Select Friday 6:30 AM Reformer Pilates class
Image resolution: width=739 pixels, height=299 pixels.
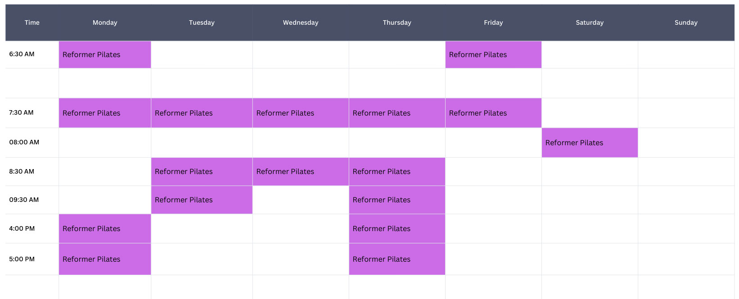tap(493, 55)
